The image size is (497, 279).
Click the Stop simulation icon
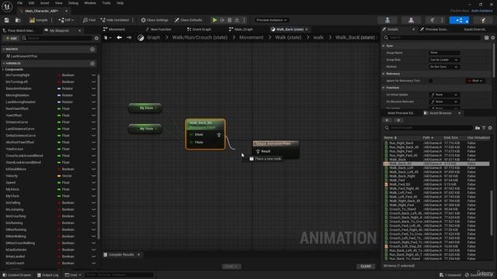(x=230, y=20)
